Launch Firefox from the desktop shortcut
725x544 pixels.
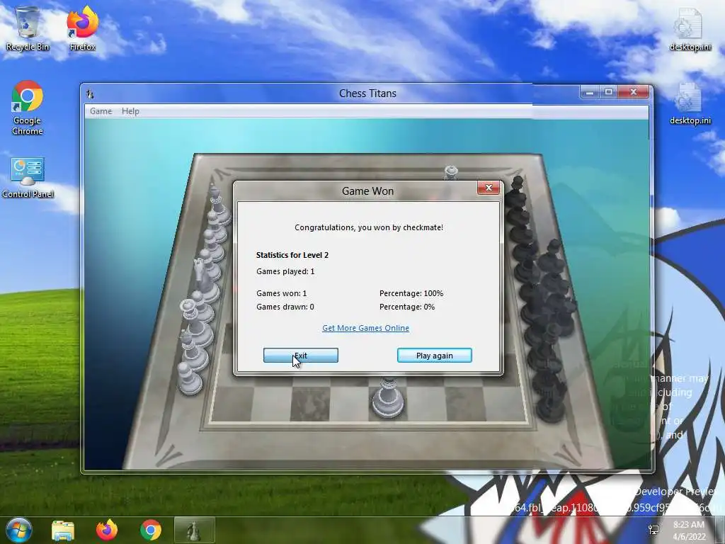[x=82, y=28]
